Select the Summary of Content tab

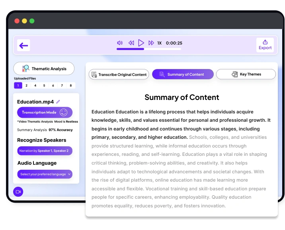coord(183,74)
